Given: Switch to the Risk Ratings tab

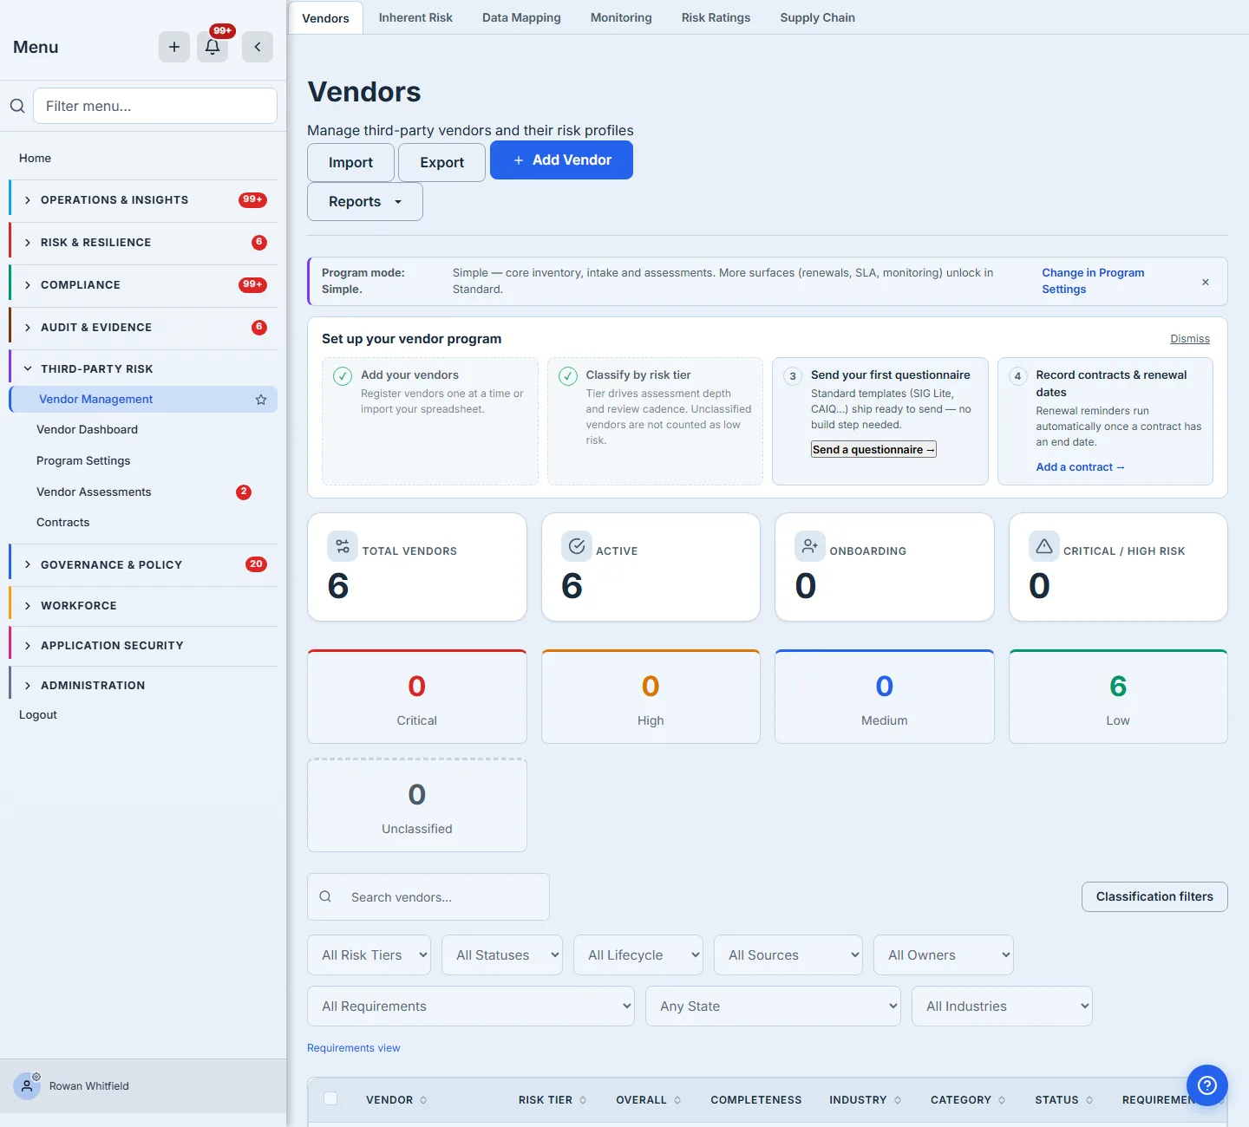Looking at the screenshot, I should (716, 17).
